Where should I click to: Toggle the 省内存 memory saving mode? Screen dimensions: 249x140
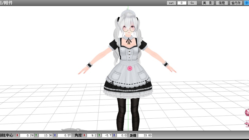[x=236, y=3]
